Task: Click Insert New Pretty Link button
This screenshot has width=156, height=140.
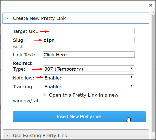Action: click(x=79, y=117)
